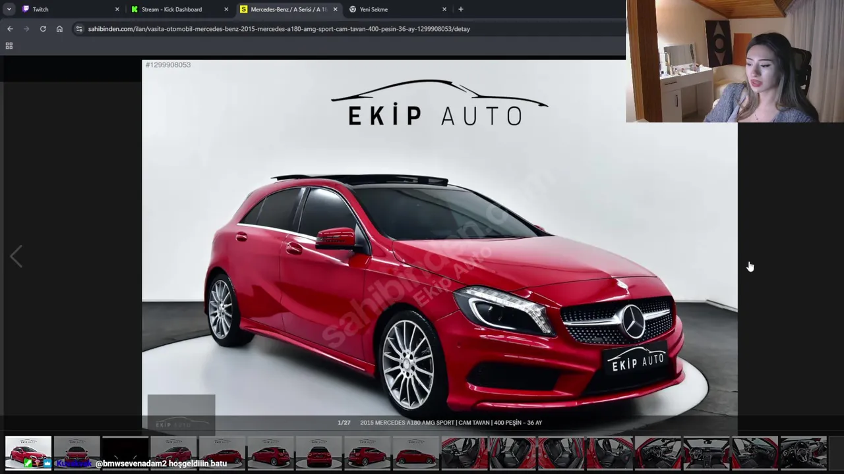The height and width of the screenshot is (474, 844).
Task: Close the Yeni Sekme tab
Action: 444,9
